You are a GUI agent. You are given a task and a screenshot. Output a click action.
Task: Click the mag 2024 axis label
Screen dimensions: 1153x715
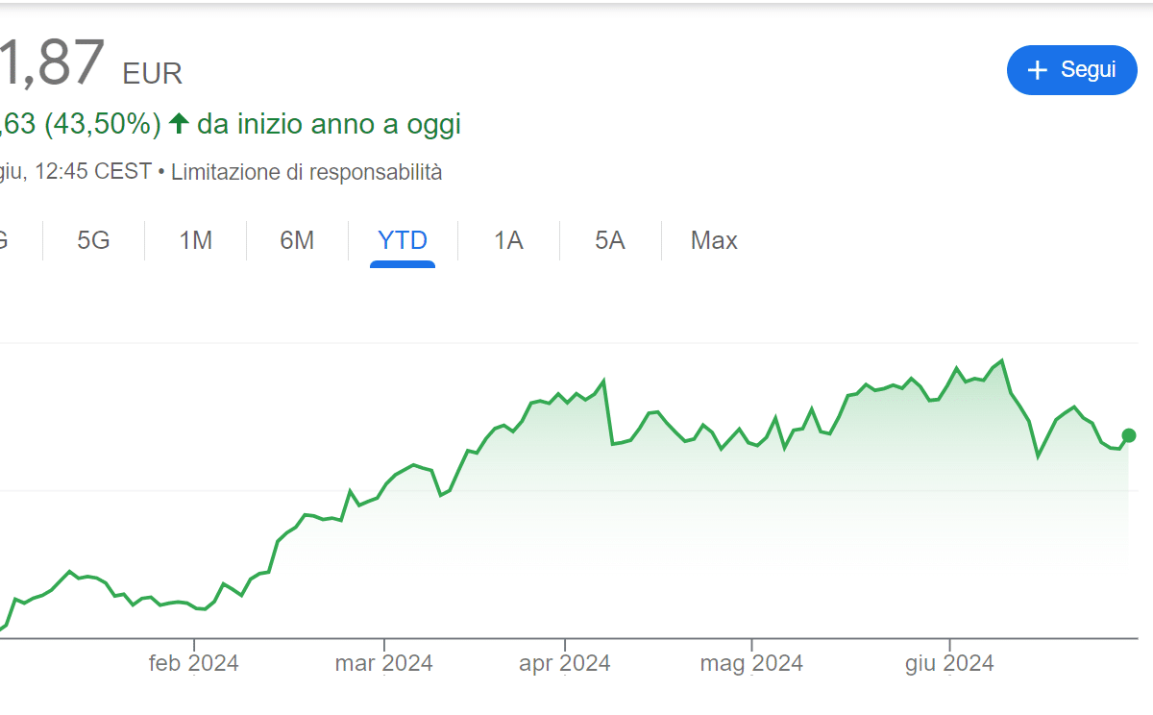[751, 663]
